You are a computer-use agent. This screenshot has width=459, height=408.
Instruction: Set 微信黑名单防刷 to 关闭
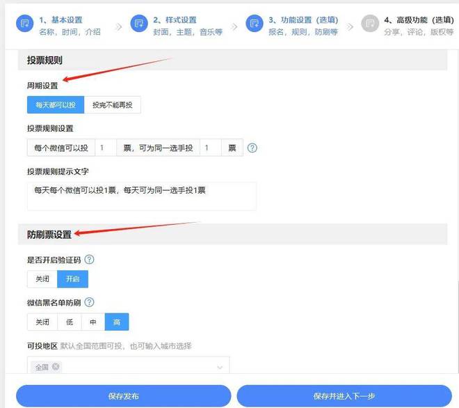(x=42, y=322)
